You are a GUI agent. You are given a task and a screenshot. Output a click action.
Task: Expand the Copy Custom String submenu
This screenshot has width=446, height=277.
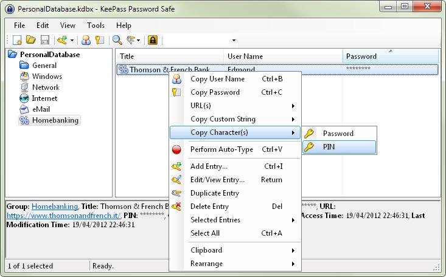[x=235, y=119]
